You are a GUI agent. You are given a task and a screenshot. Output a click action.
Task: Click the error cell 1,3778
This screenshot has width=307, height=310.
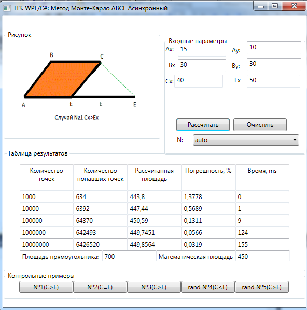(x=208, y=197)
